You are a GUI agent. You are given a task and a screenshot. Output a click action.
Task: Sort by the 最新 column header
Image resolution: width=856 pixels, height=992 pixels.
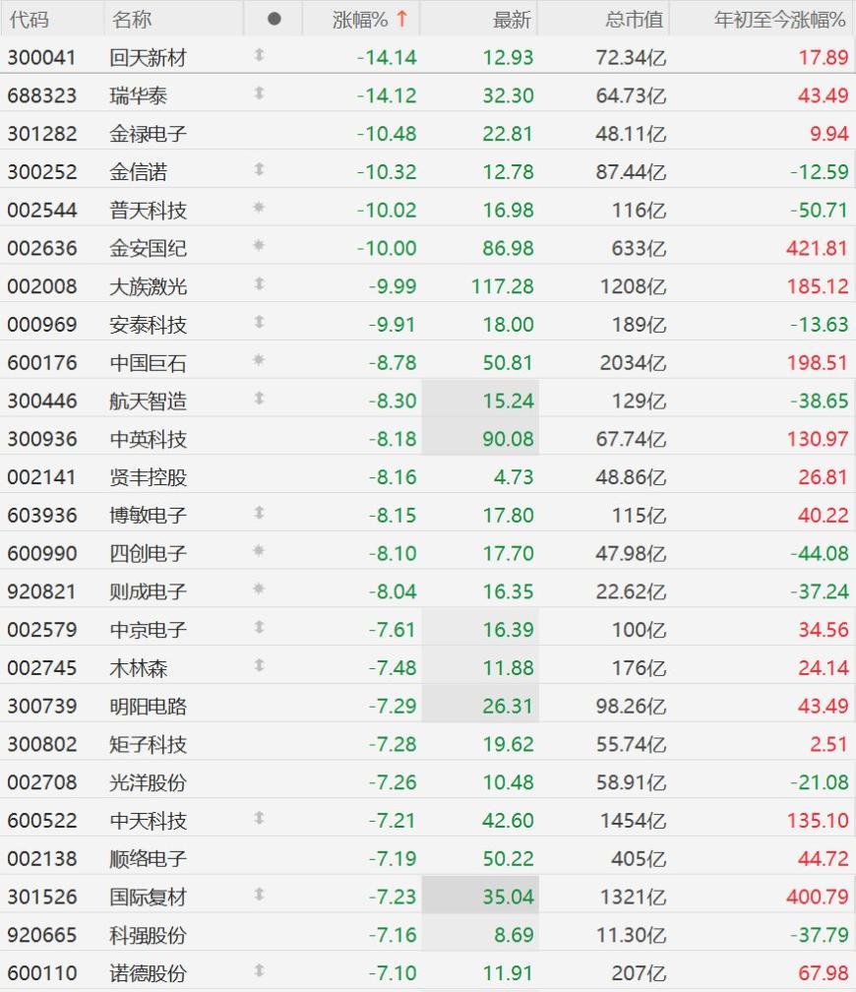(512, 20)
